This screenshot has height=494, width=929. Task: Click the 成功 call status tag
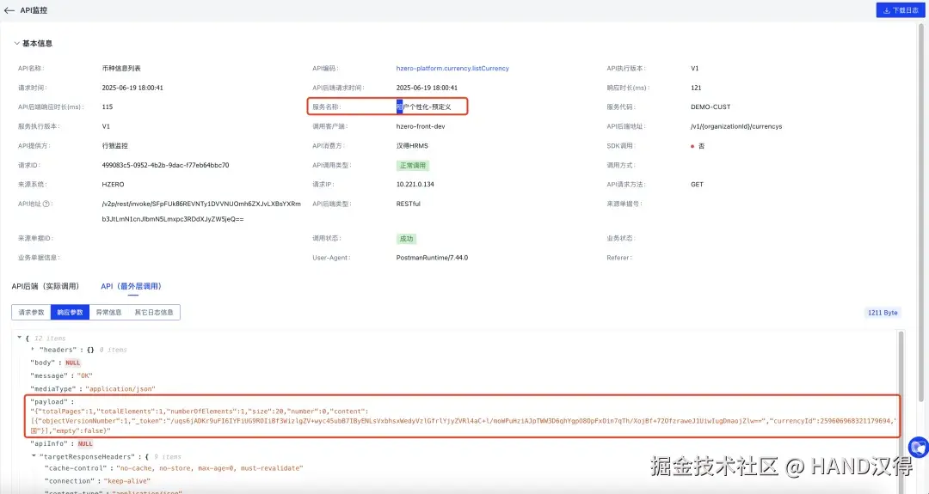(x=406, y=239)
